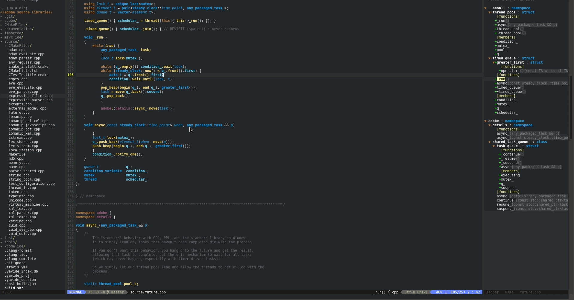Open iomanip_javascript.cpp from the tree

[x=32, y=125]
